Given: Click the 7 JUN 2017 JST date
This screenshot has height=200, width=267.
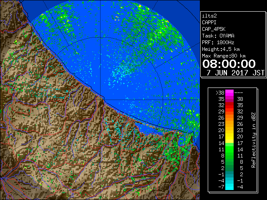Looking at the screenshot, I should 235,73.
